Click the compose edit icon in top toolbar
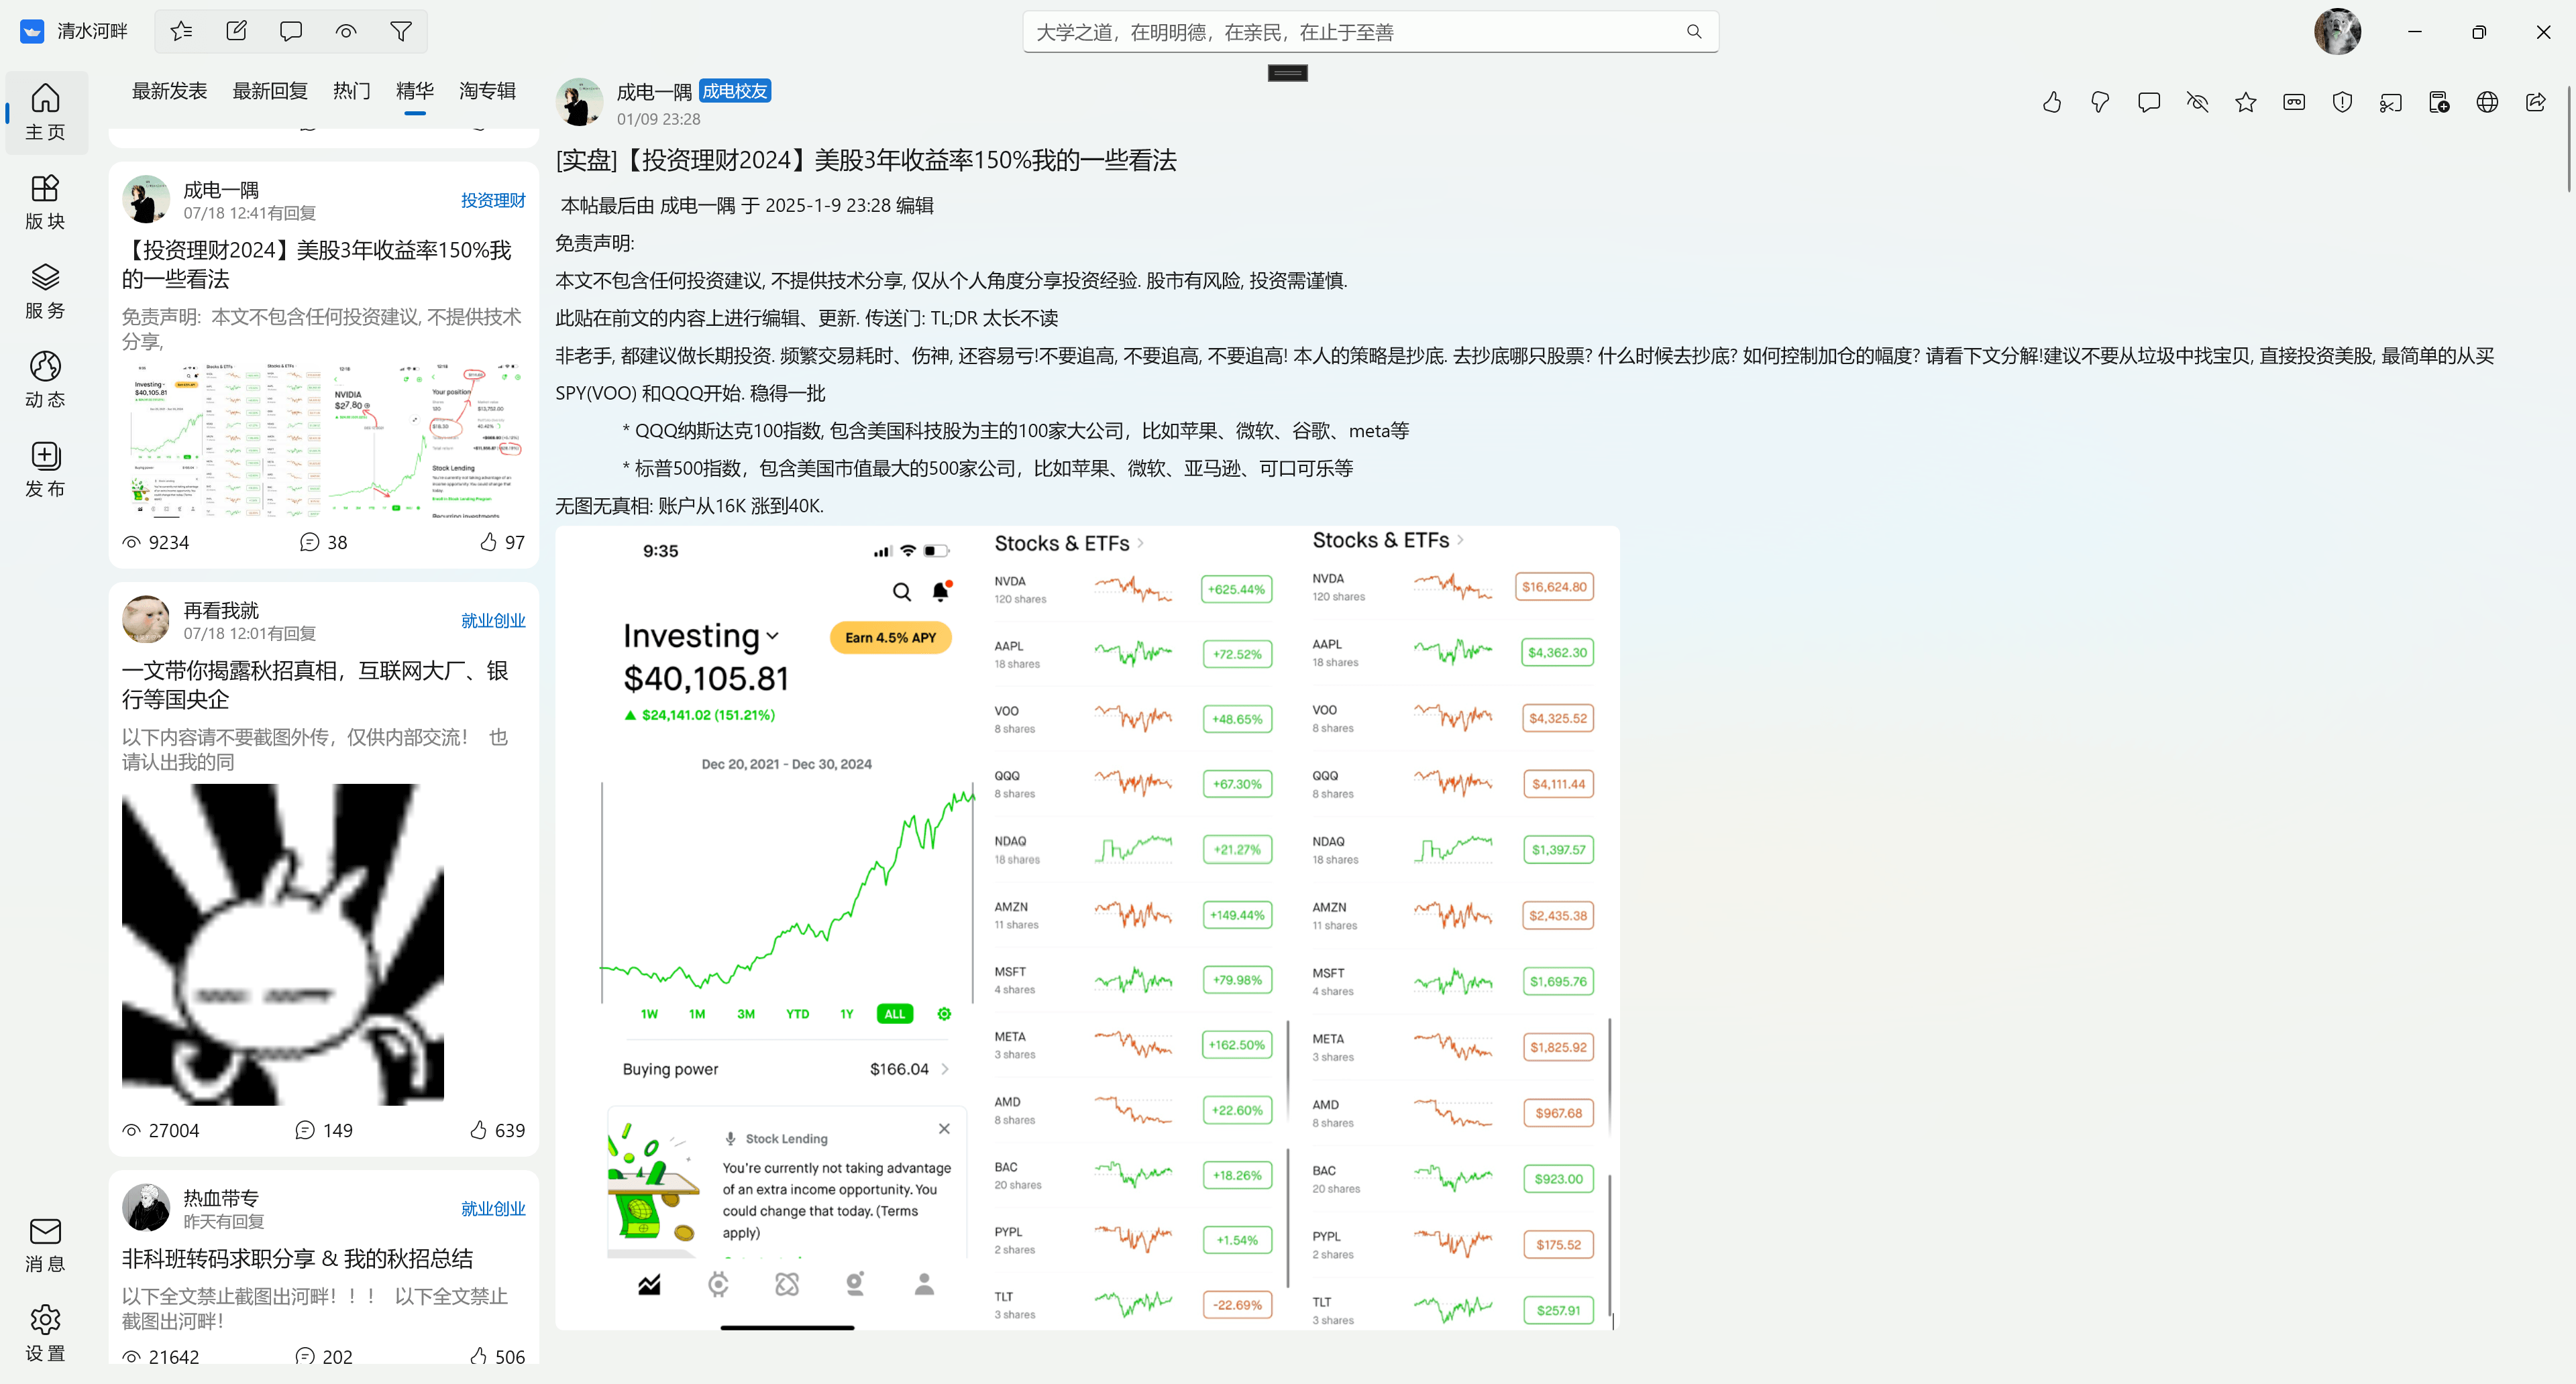Screen dimensions: 2576x1384 pos(236,31)
